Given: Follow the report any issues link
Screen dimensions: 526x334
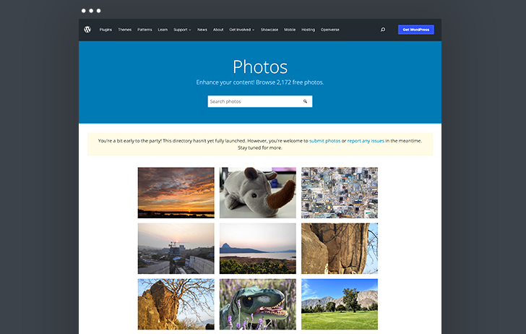Looking at the screenshot, I should 366,141.
